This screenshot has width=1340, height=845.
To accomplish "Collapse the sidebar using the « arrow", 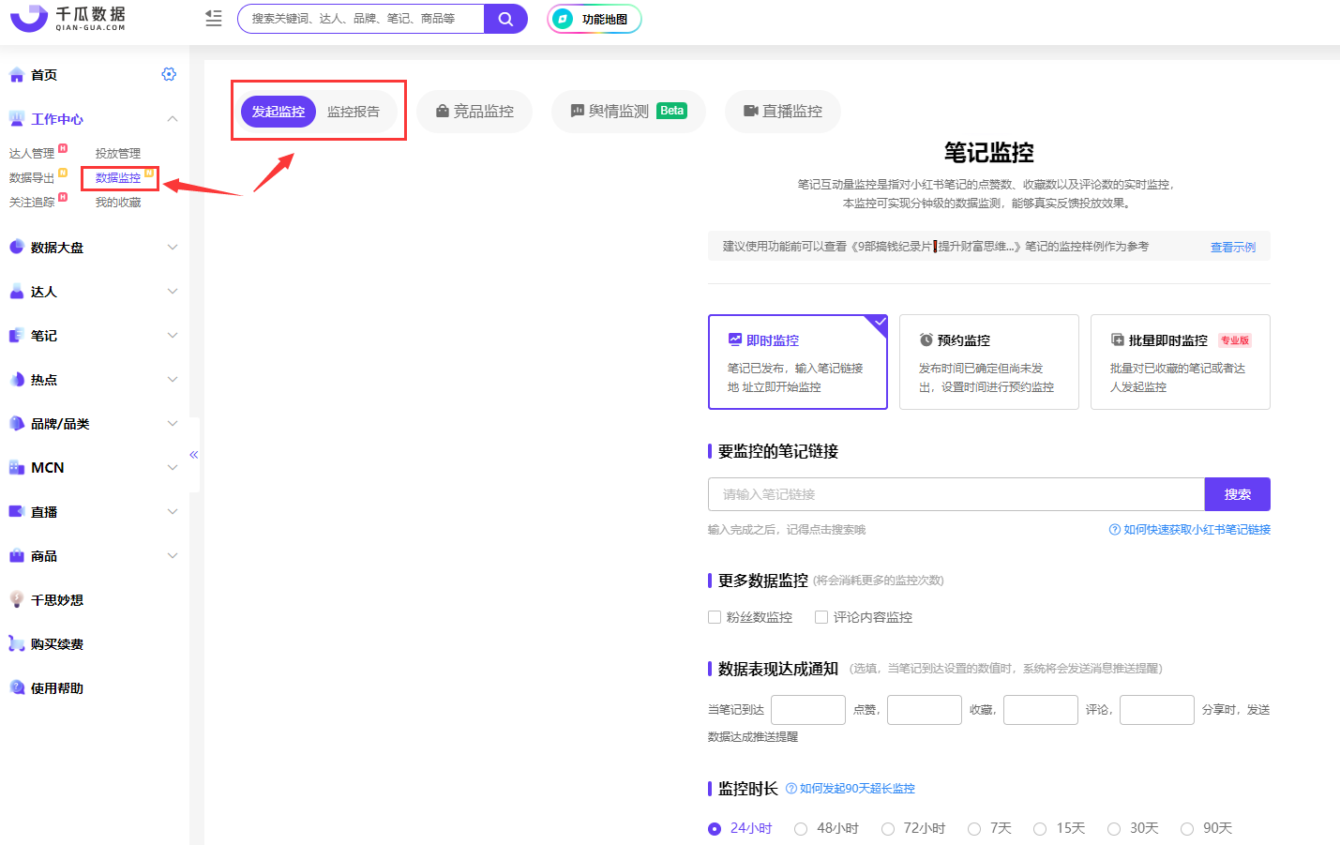I will tap(194, 454).
